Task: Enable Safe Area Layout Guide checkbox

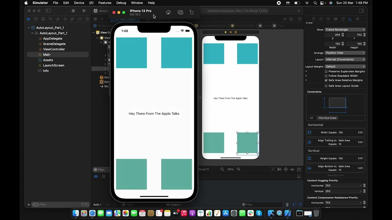Action: coord(326,86)
